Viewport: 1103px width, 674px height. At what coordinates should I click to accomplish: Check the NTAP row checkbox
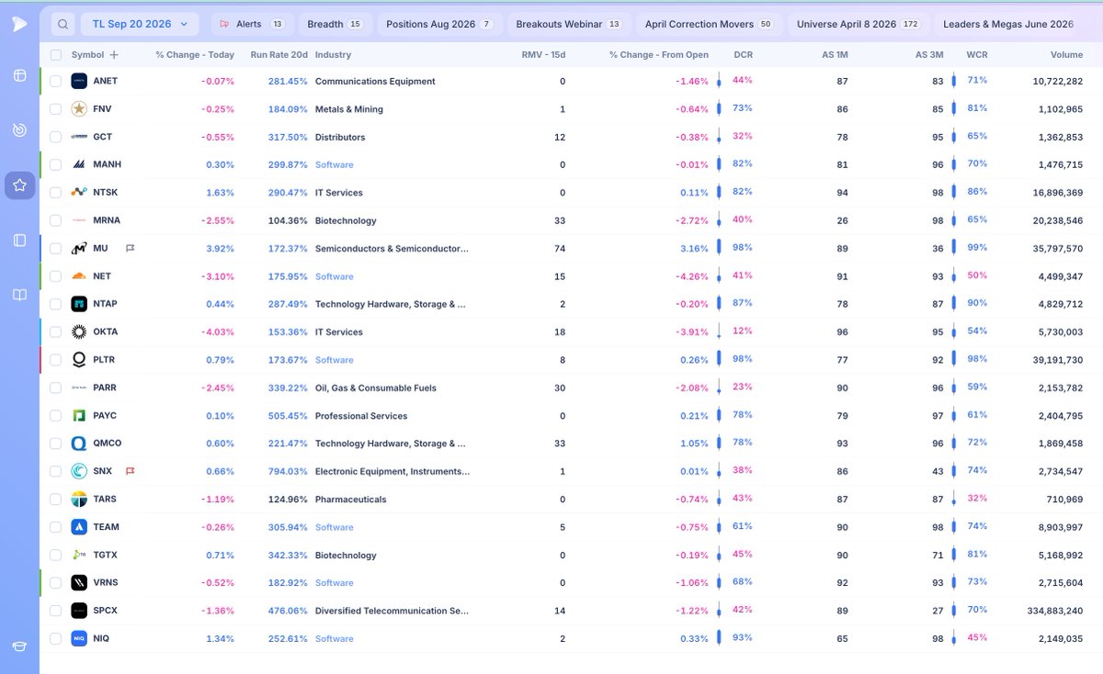(x=56, y=304)
